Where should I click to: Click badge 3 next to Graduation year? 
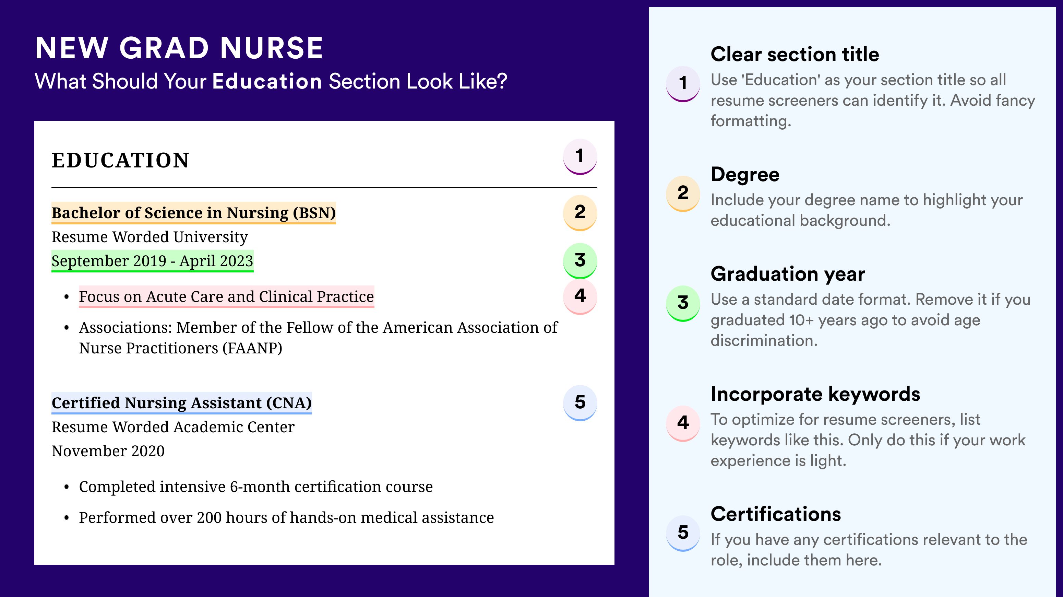click(x=683, y=303)
